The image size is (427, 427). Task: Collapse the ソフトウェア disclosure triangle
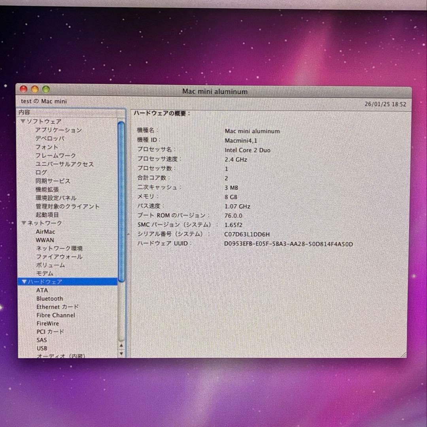click(x=24, y=121)
